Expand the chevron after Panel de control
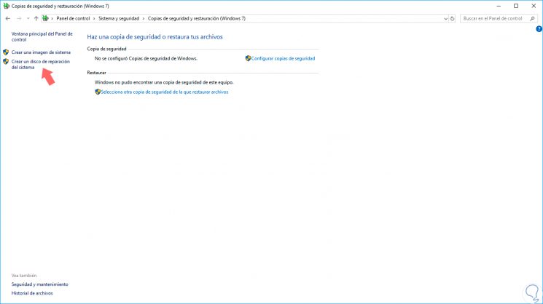 (x=94, y=19)
